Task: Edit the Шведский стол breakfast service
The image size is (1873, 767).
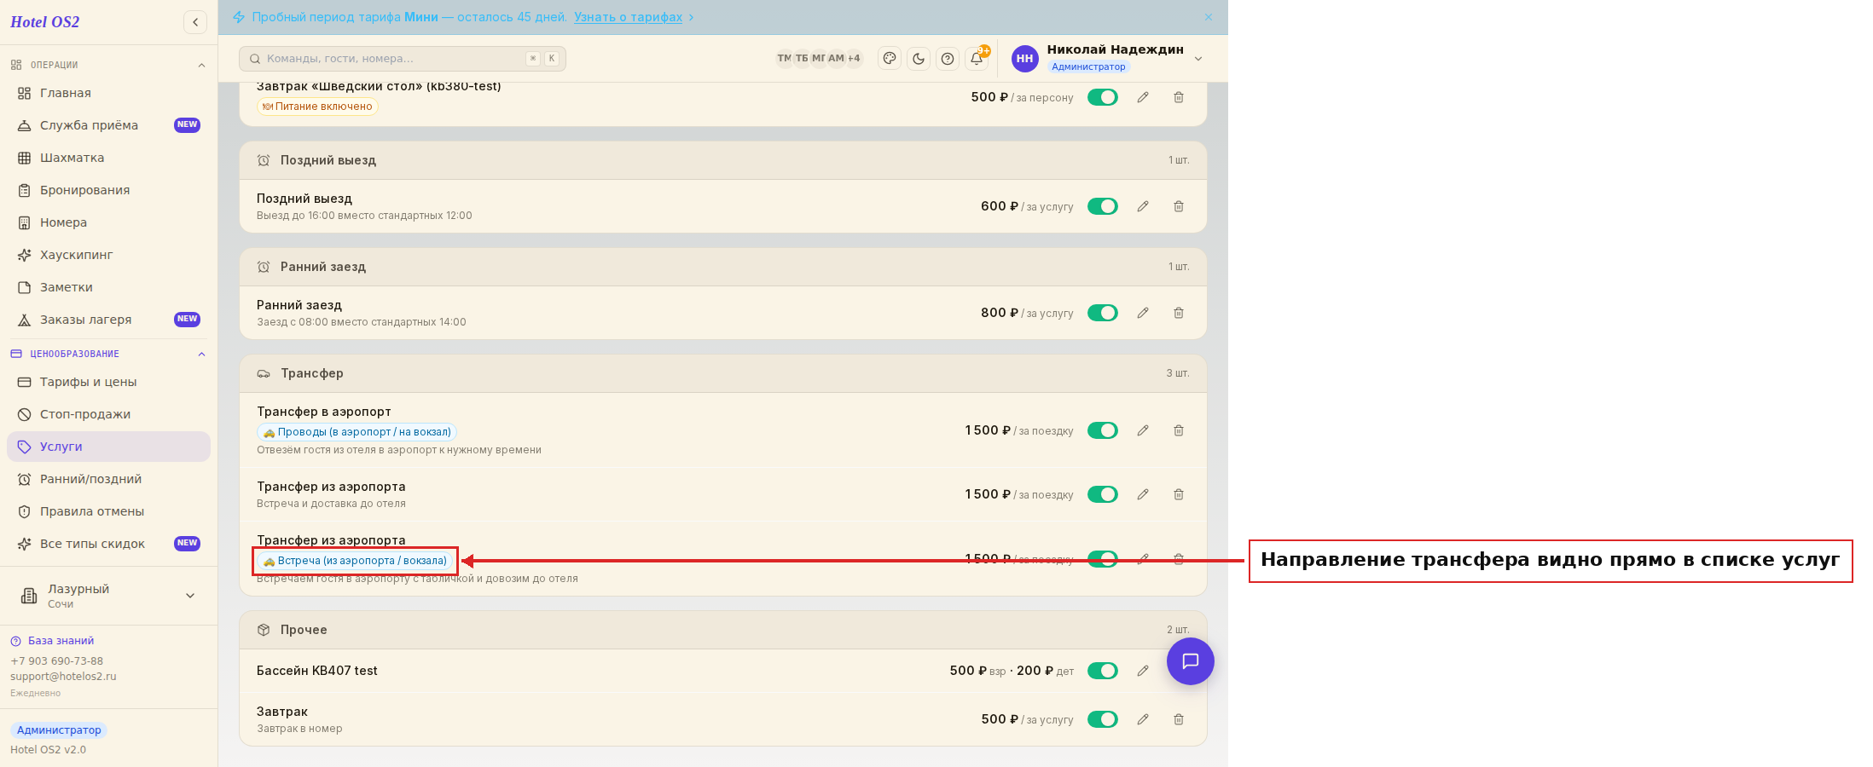Action: coord(1143,97)
